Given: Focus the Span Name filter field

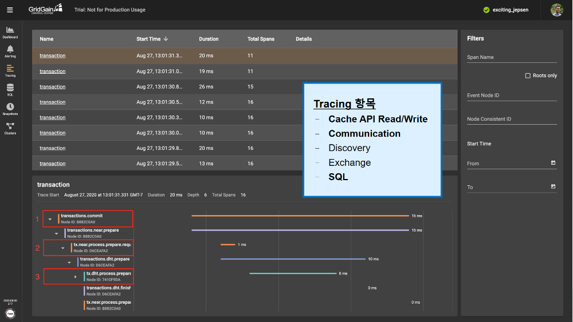Looking at the screenshot, I should [x=511, y=57].
